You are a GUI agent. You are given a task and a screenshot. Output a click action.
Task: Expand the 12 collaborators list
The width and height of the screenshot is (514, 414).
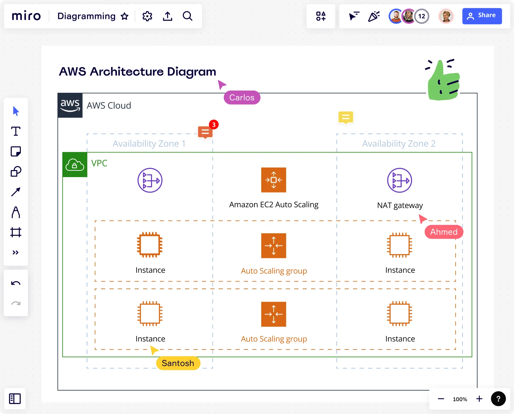pyautogui.click(x=422, y=16)
